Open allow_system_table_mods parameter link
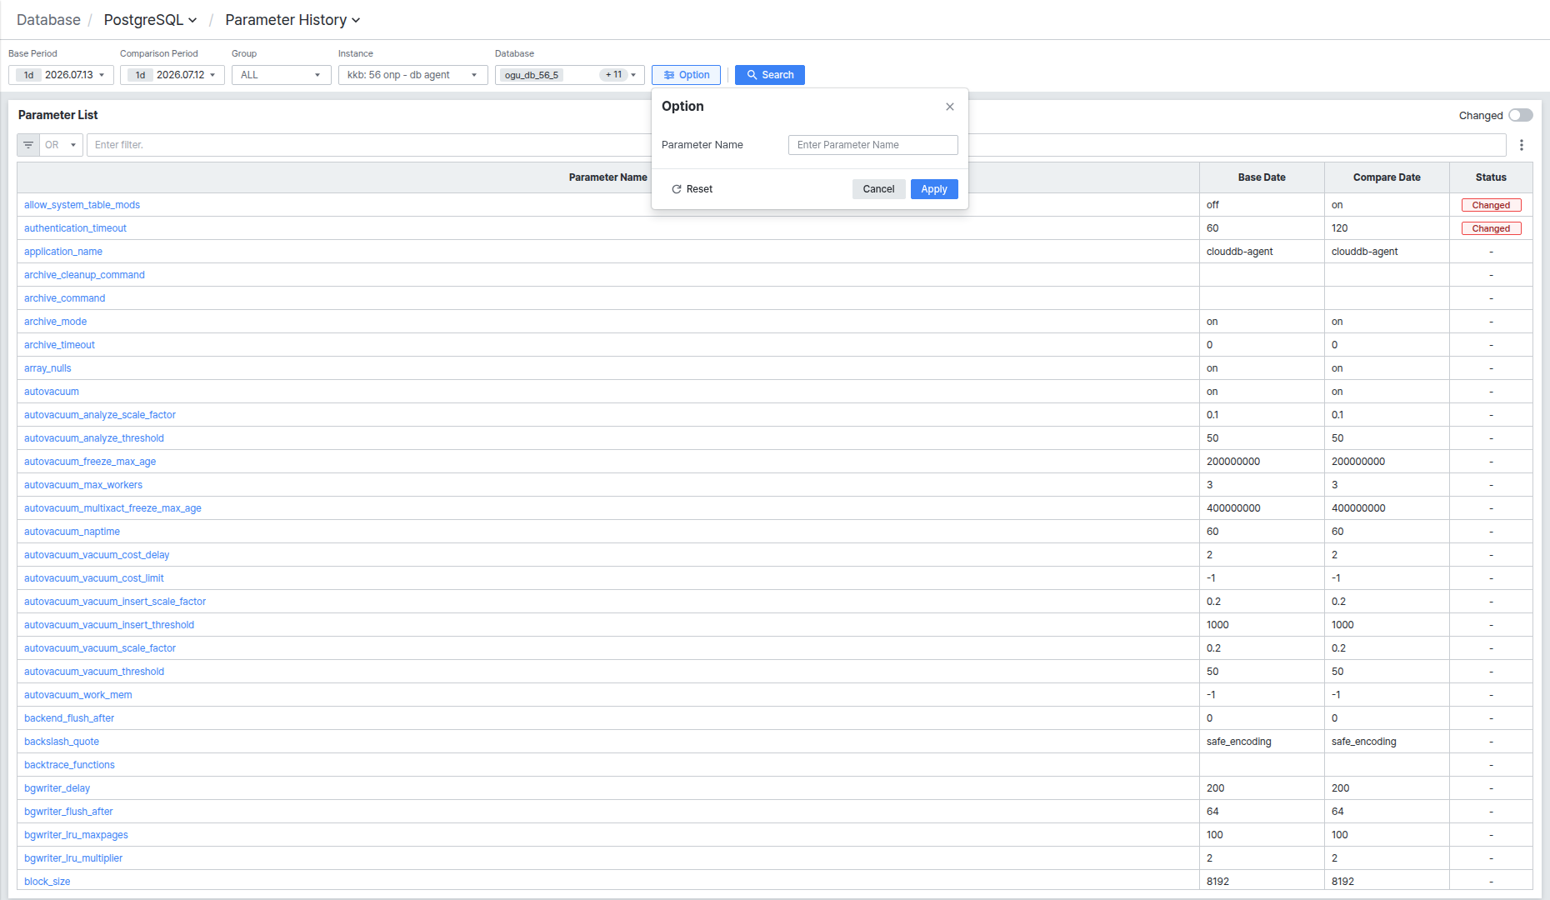The height and width of the screenshot is (900, 1550). (82, 205)
